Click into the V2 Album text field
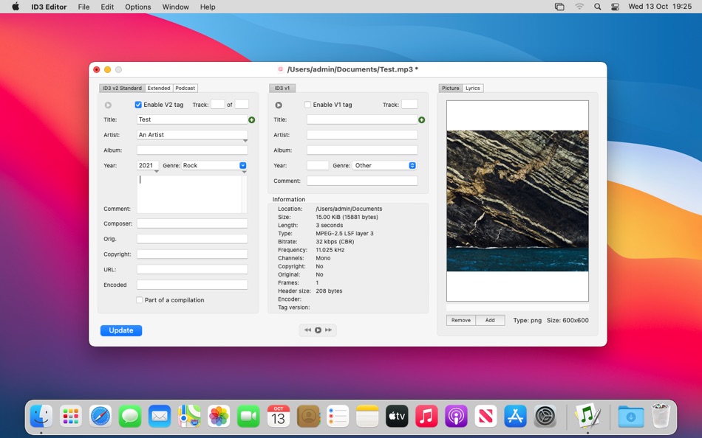Viewport: 702px width, 438px height. tap(192, 150)
